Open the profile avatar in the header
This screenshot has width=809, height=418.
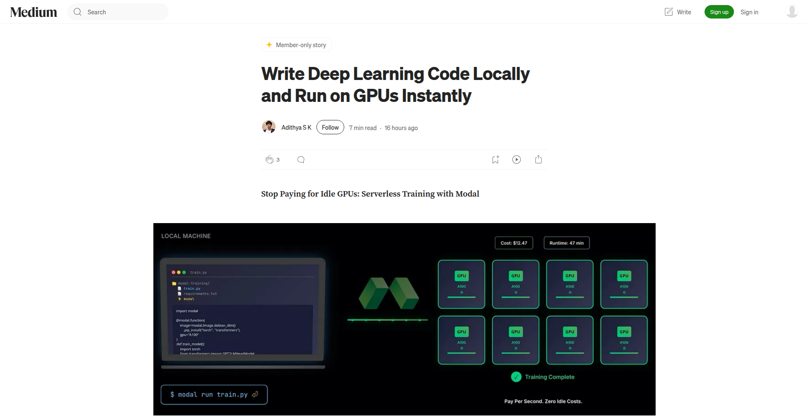792,11
